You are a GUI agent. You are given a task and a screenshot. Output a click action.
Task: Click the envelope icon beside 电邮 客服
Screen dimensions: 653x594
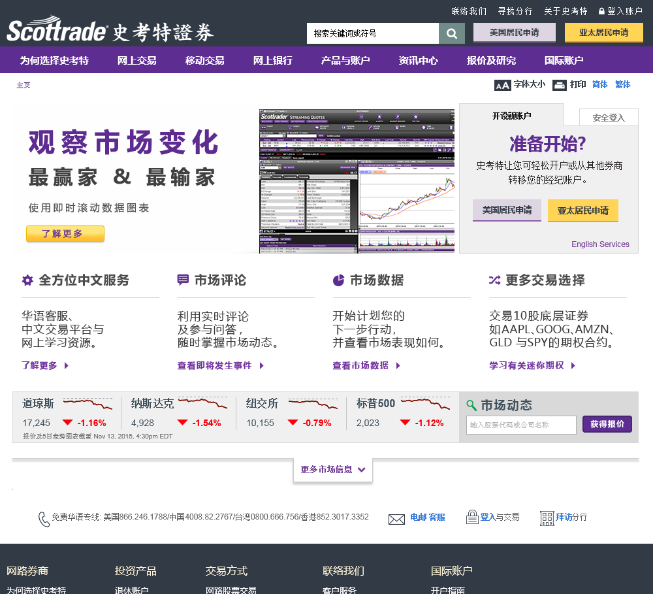click(396, 519)
